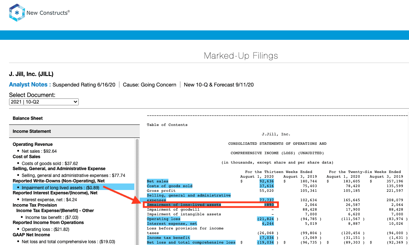This screenshot has width=409, height=245.
Task: Click the Income Tax Provision heading
Action: [x=35, y=205]
